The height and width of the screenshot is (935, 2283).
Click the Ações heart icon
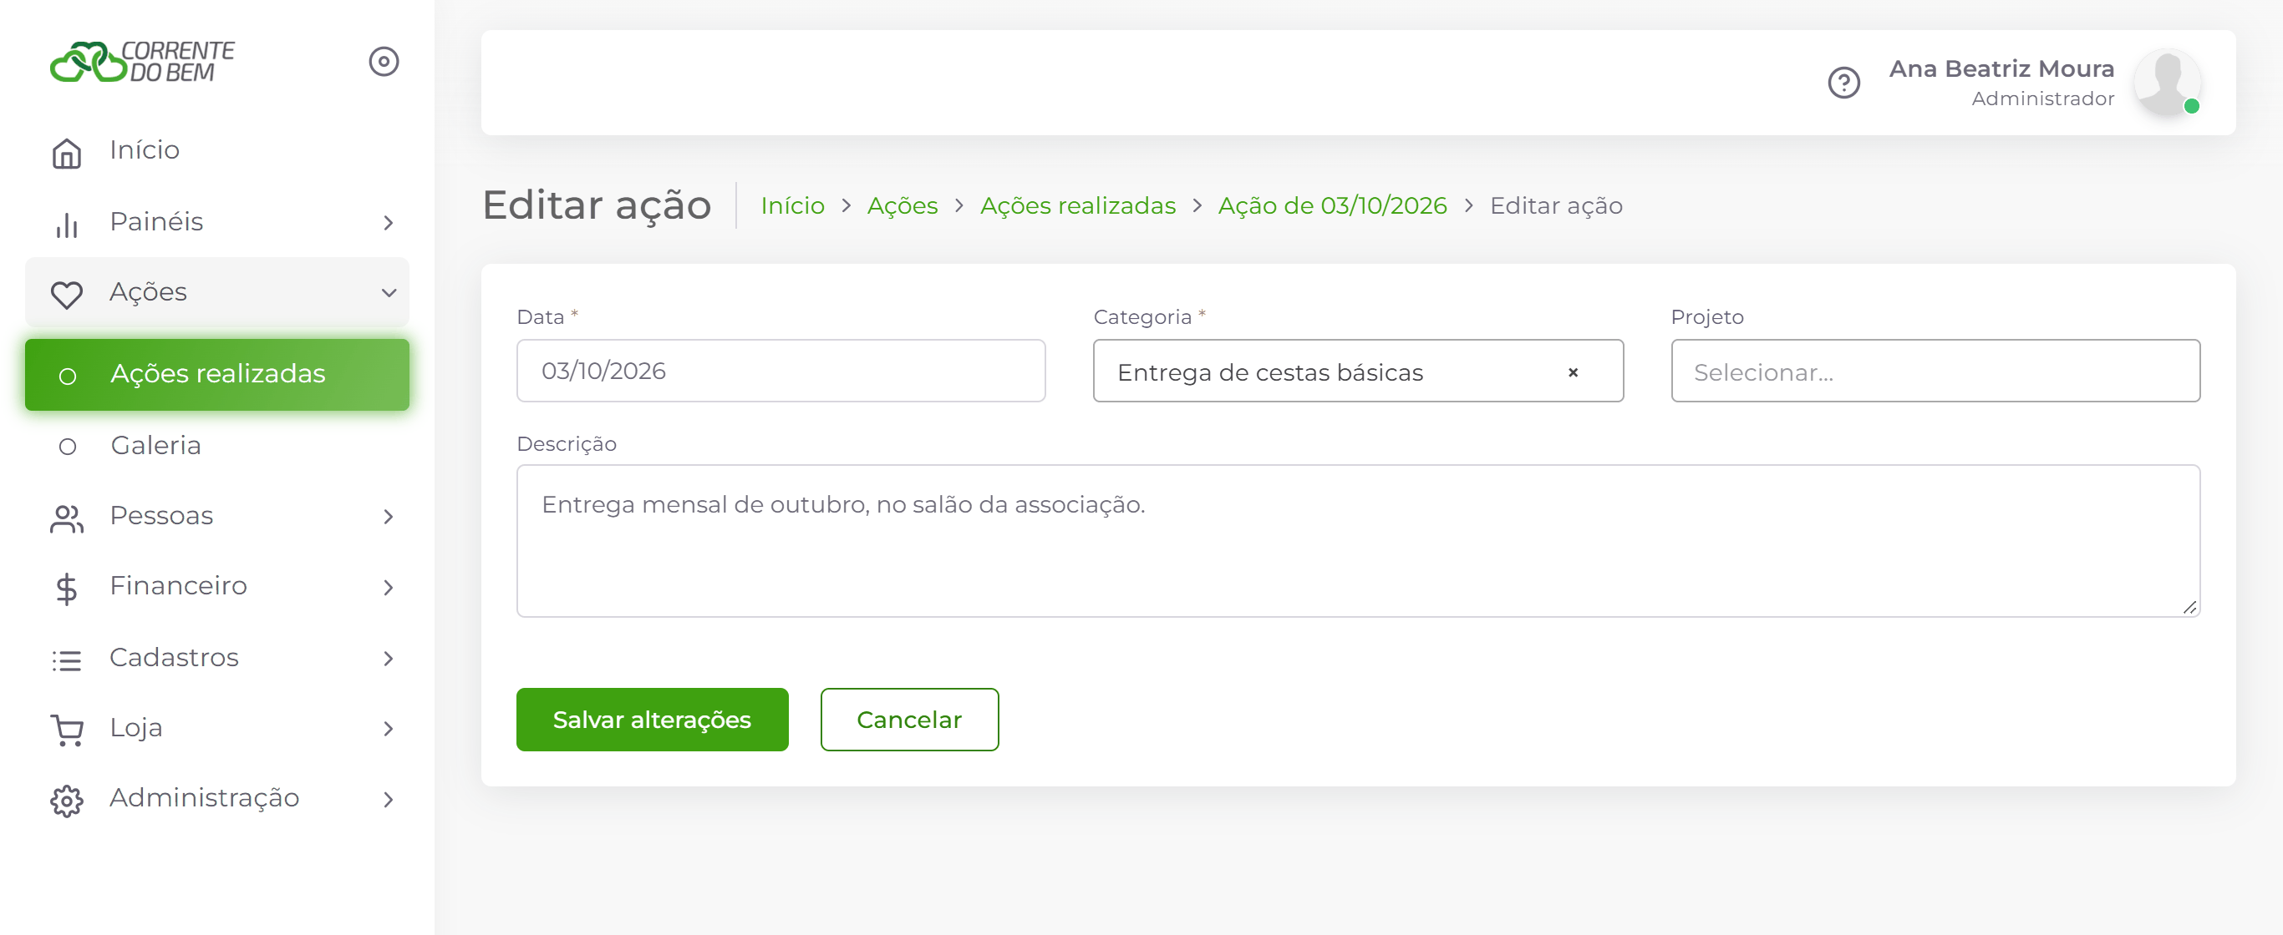click(x=67, y=293)
